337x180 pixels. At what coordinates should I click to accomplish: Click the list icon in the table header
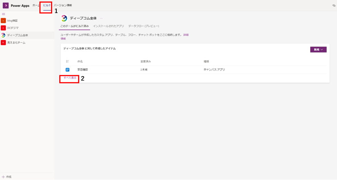click(x=68, y=61)
